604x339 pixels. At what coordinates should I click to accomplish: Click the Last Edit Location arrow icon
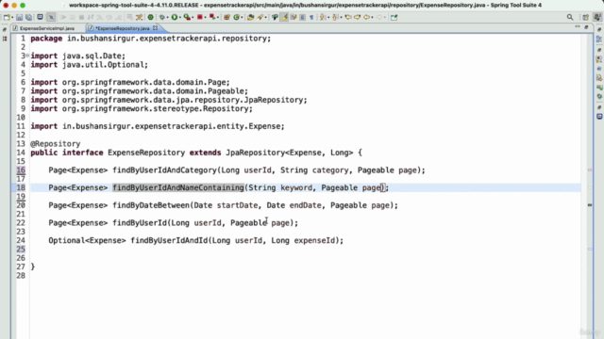[348, 17]
